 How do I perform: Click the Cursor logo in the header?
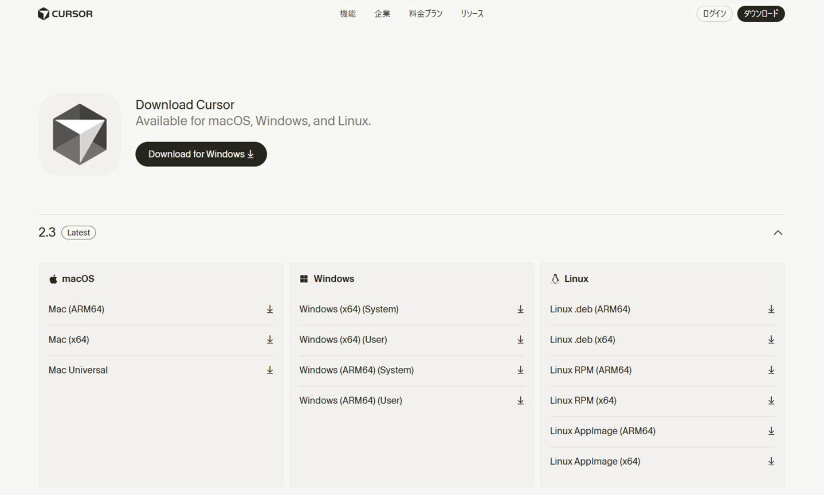pyautogui.click(x=65, y=14)
